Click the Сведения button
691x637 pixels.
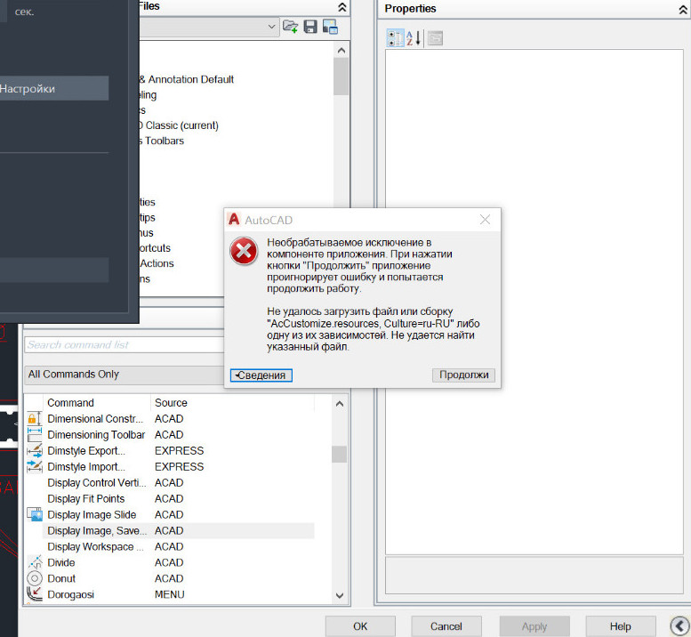point(261,375)
